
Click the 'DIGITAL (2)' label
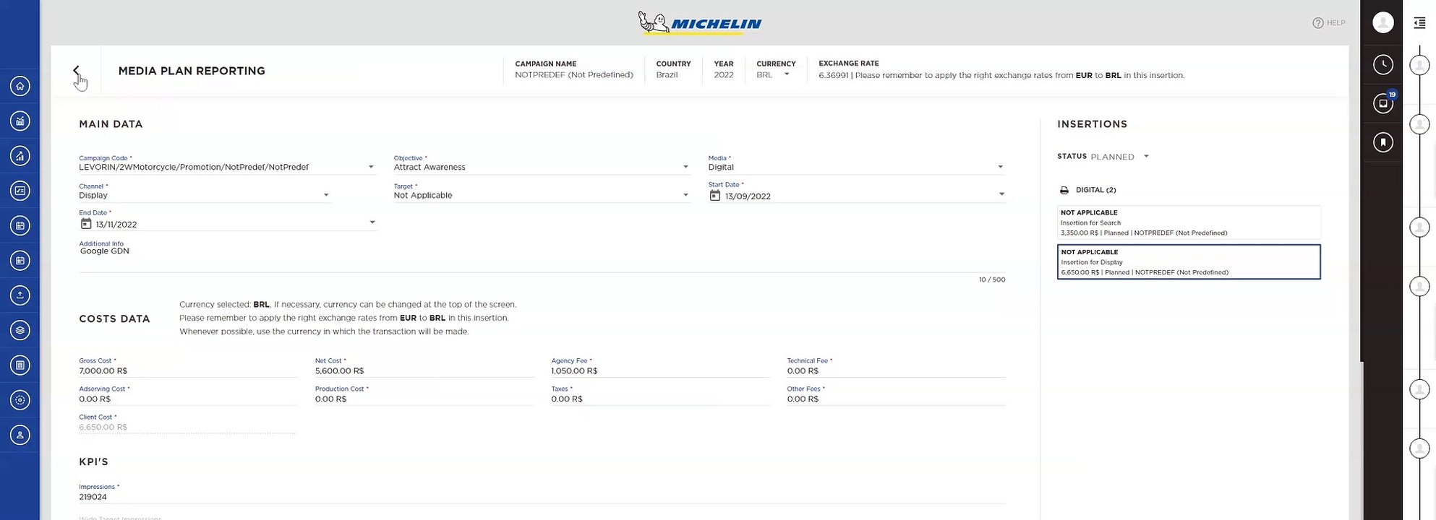[x=1095, y=190]
